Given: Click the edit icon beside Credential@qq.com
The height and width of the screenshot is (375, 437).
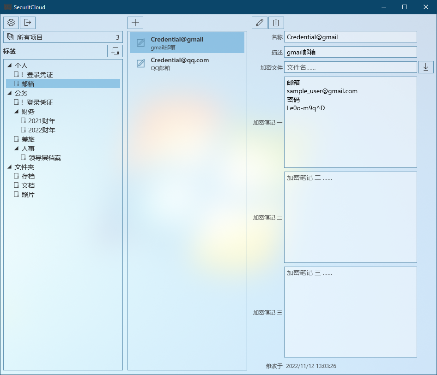Looking at the screenshot, I should pos(141,64).
